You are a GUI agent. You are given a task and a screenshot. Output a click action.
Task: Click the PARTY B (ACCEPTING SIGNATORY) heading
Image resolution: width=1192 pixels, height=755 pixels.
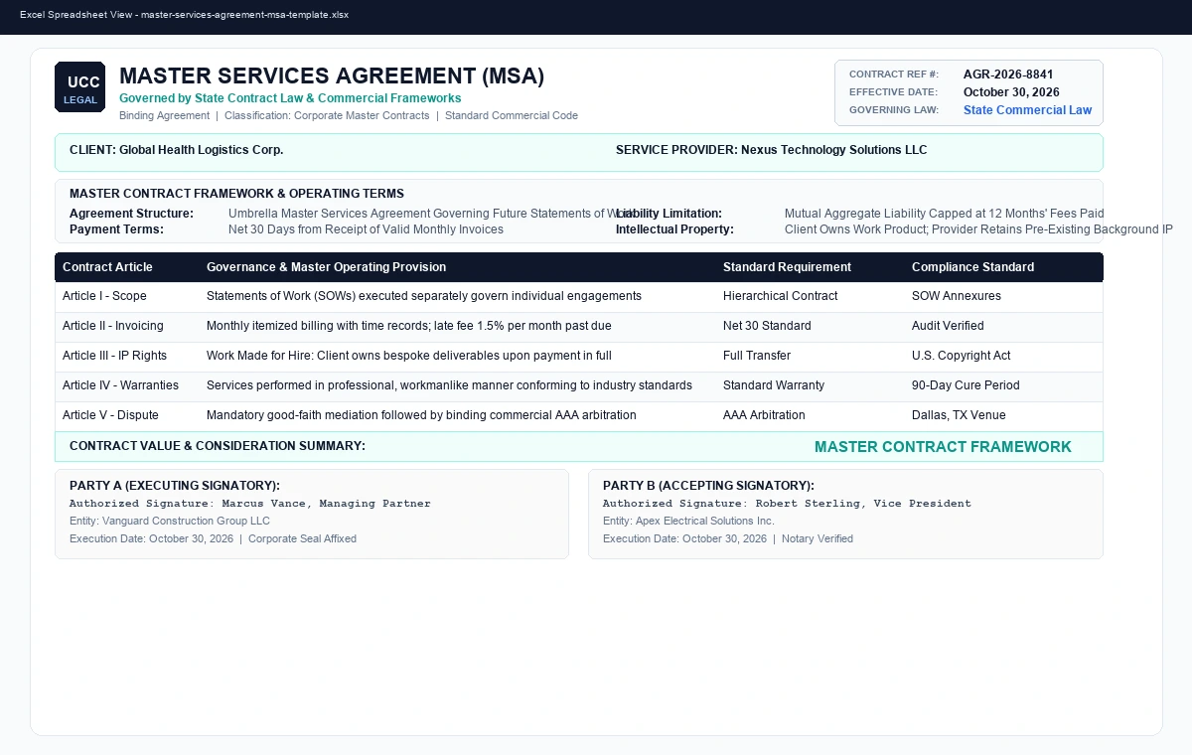[x=708, y=486]
